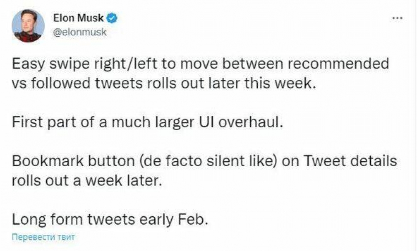The width and height of the screenshot is (417, 251).
Task: Open the three-dot more options menu
Action: click(x=398, y=19)
